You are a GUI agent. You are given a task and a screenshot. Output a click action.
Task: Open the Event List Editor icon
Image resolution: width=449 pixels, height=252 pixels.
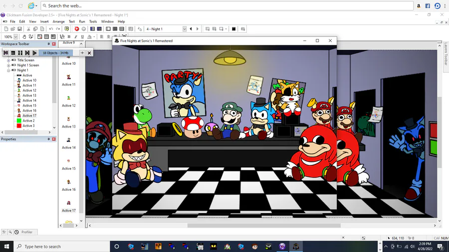tap(122, 29)
